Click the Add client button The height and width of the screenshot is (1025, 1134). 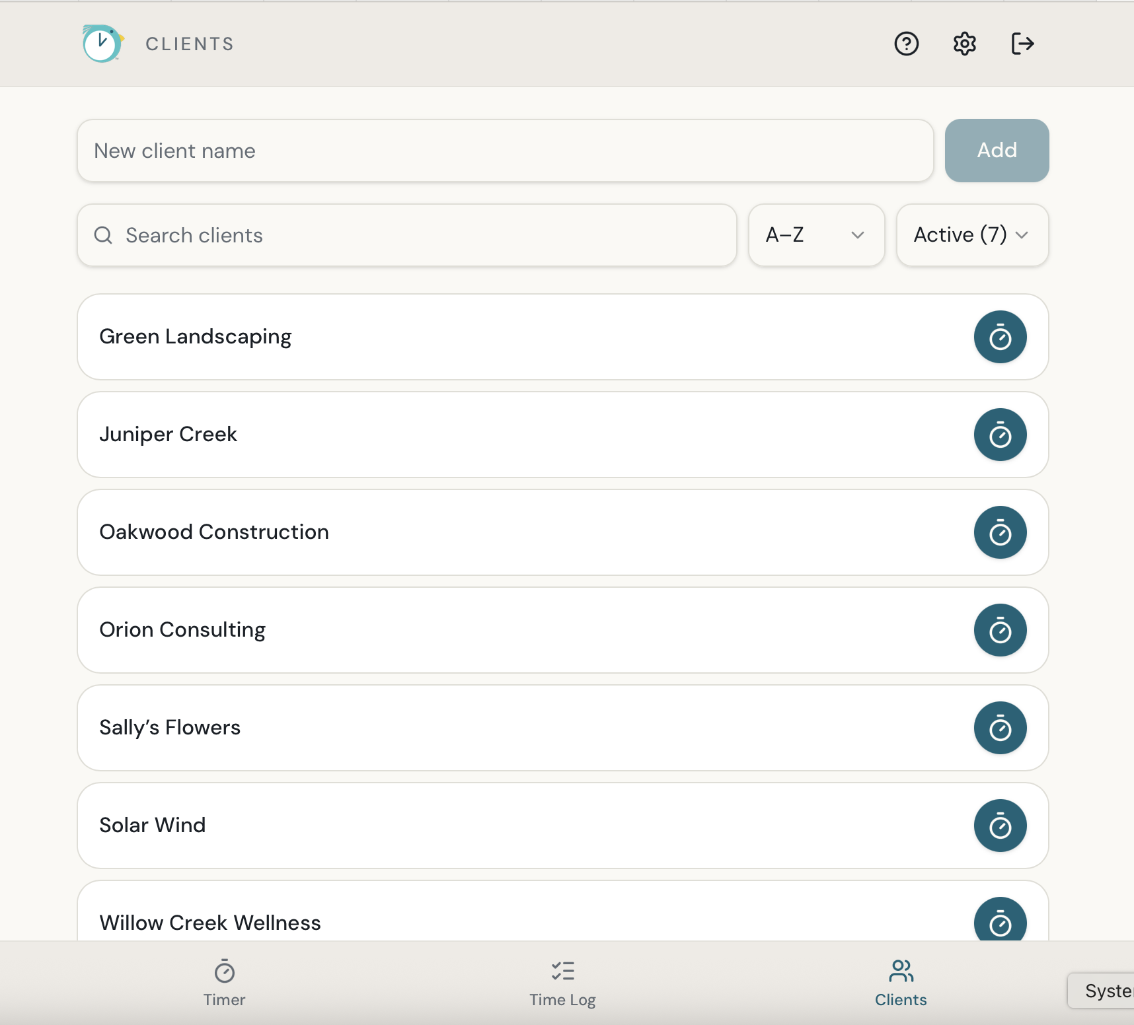(997, 151)
